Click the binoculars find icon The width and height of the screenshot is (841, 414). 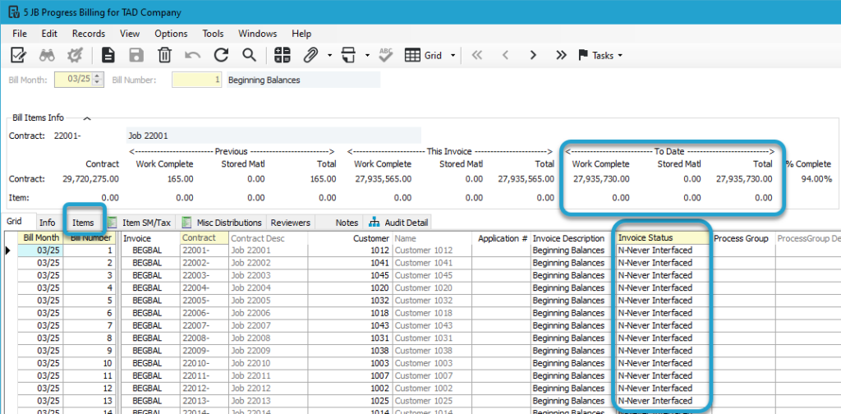click(x=47, y=55)
